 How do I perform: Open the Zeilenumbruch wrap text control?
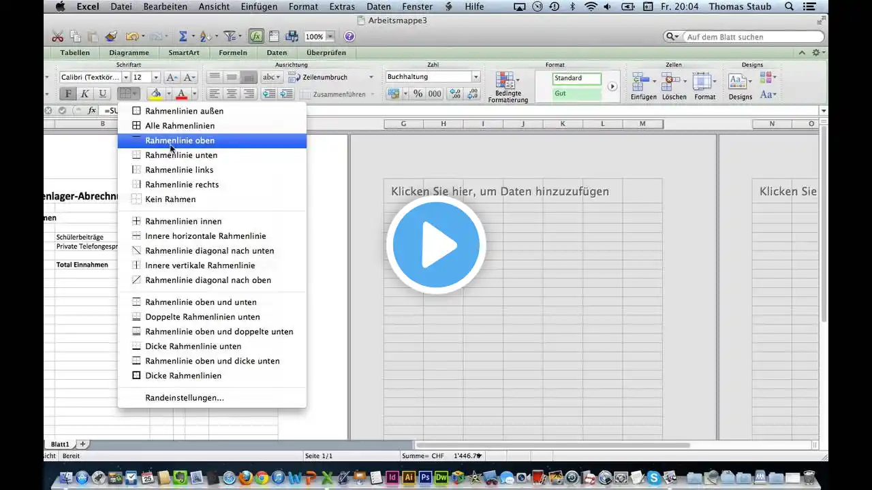[x=330, y=78]
